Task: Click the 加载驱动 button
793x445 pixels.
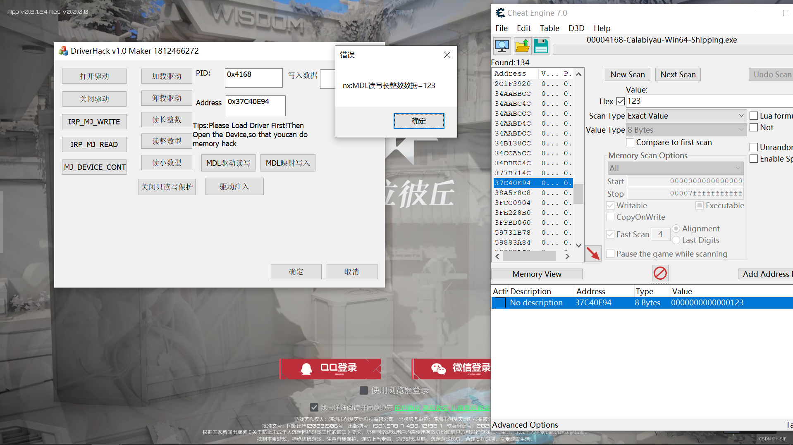Action: tap(167, 76)
